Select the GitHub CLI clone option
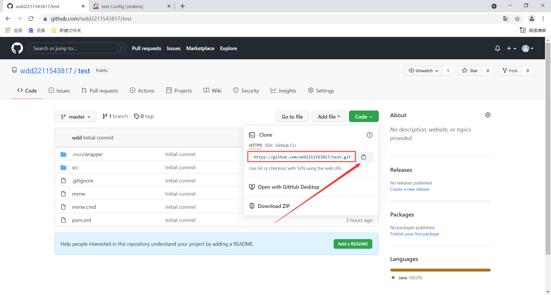551x295 pixels. click(x=286, y=145)
